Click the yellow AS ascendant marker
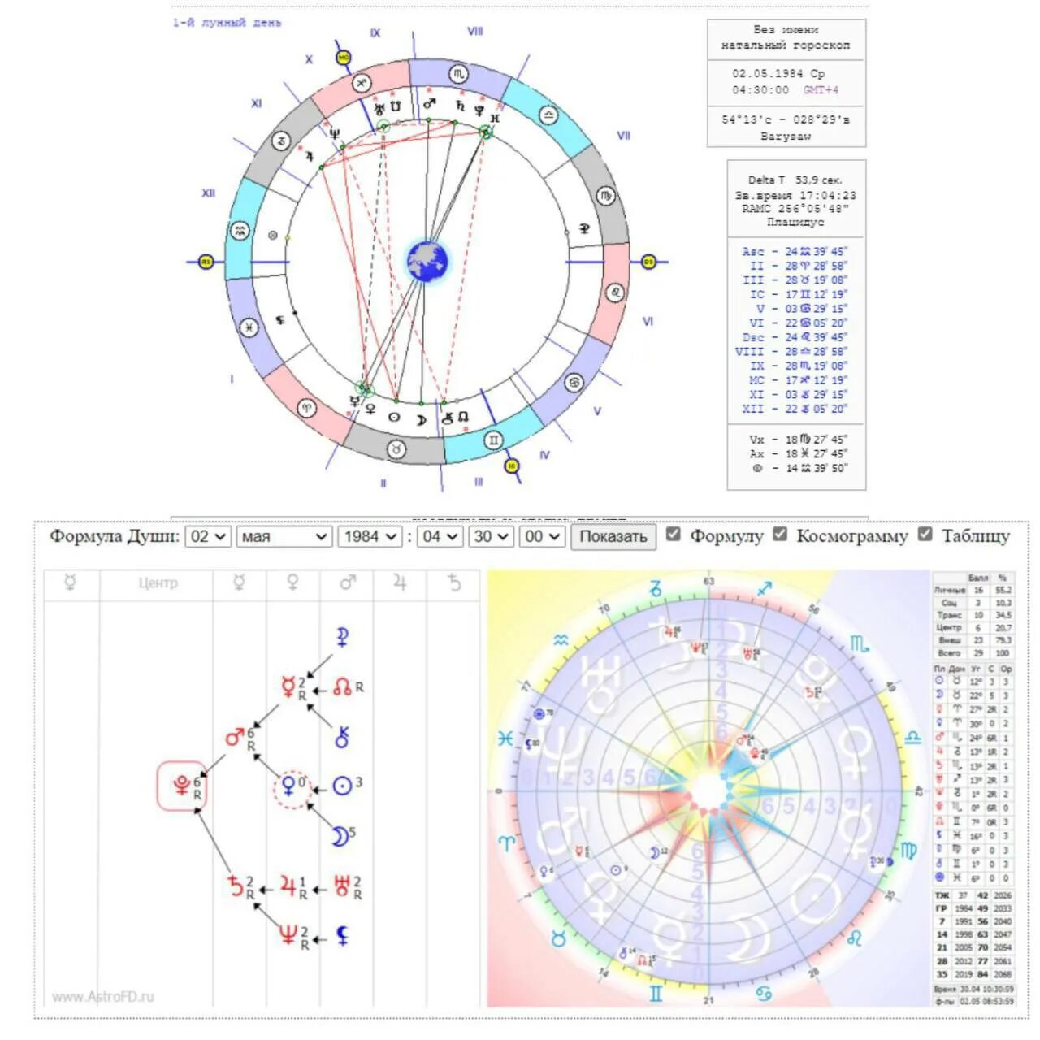 [206, 262]
